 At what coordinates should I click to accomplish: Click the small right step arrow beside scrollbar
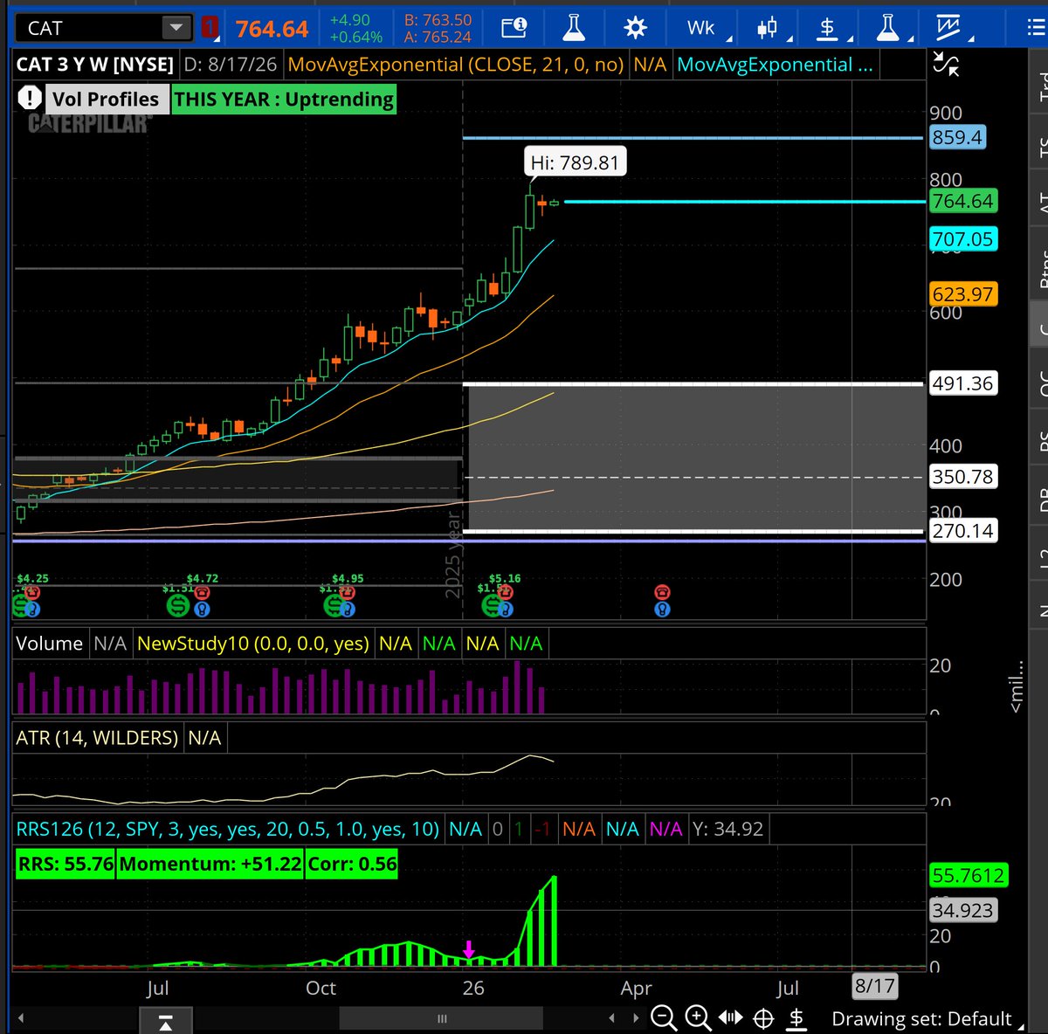click(635, 1018)
